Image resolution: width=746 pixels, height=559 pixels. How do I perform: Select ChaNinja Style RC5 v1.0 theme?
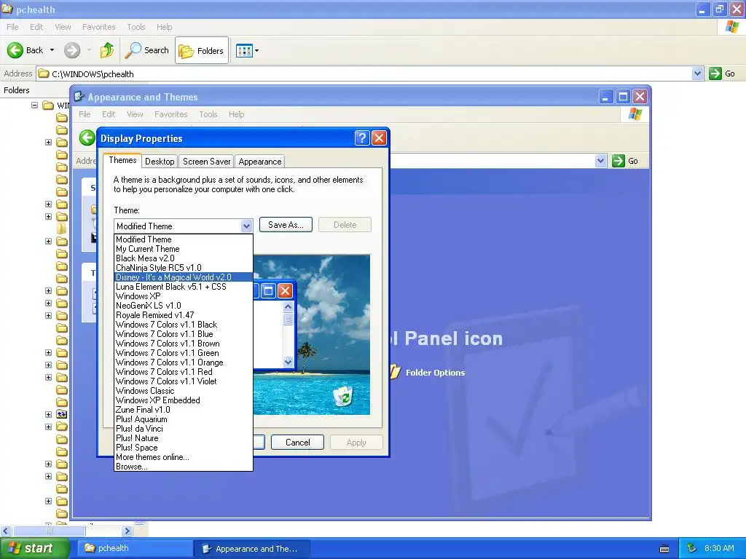point(183,268)
